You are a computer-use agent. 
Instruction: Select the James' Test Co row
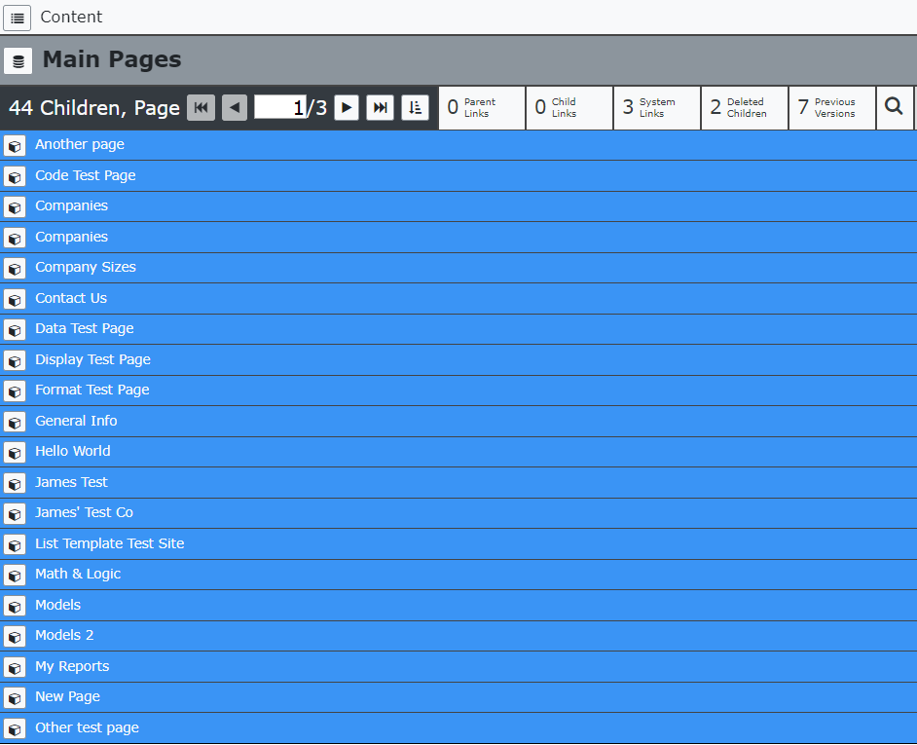point(458,513)
